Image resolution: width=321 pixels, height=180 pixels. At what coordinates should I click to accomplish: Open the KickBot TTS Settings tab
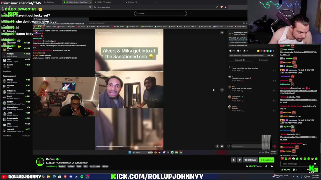[104, 2]
